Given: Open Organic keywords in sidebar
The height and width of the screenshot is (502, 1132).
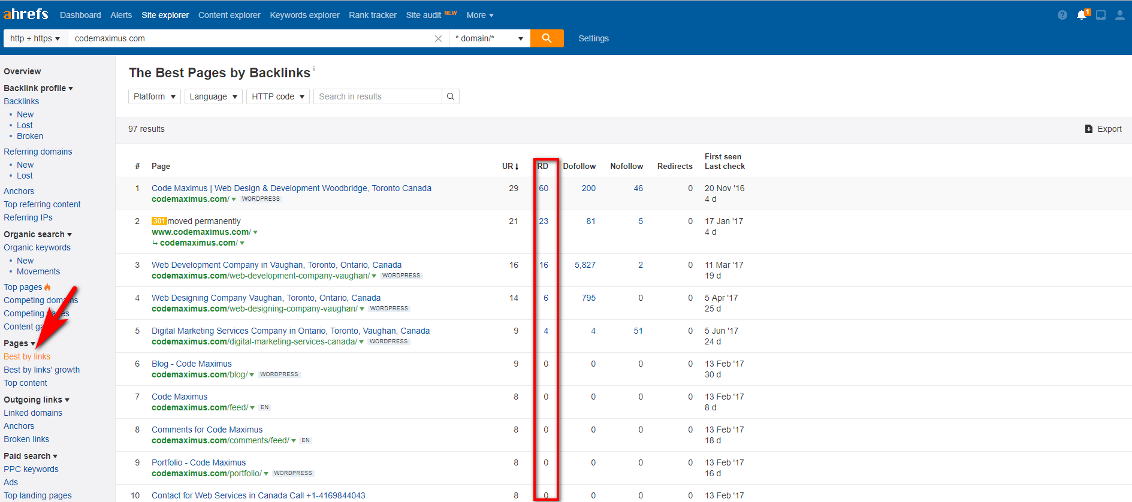Looking at the screenshot, I should point(37,247).
